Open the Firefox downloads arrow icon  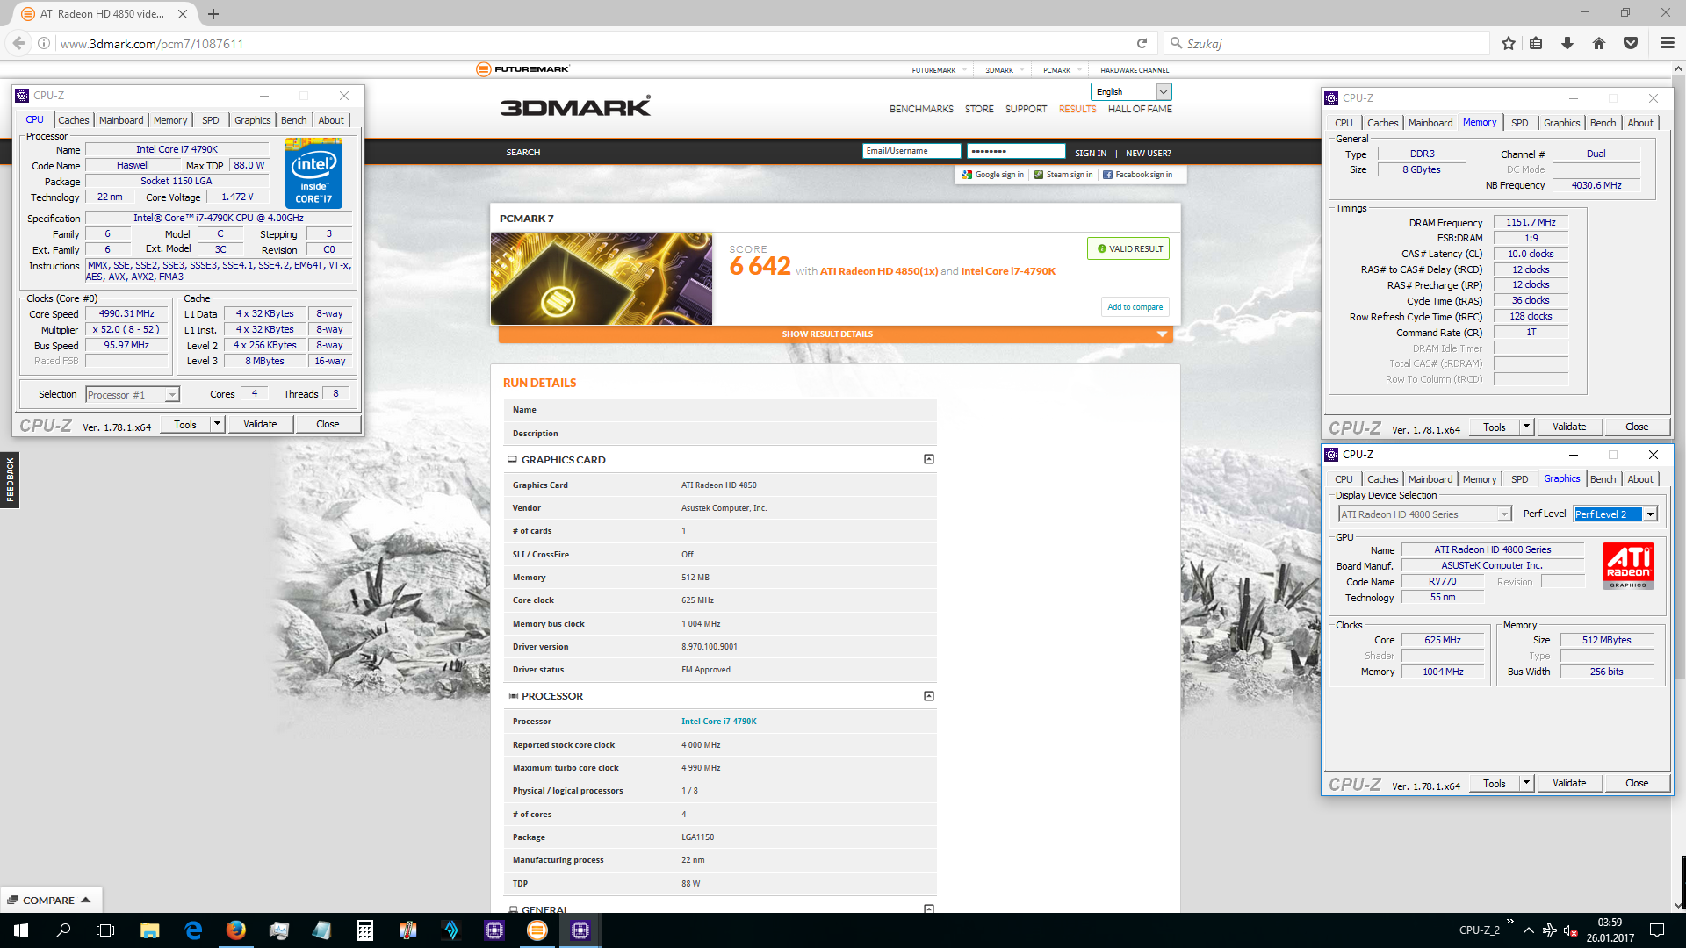click(1567, 43)
